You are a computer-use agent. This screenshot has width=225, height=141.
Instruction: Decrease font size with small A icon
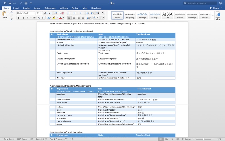(50, 13)
